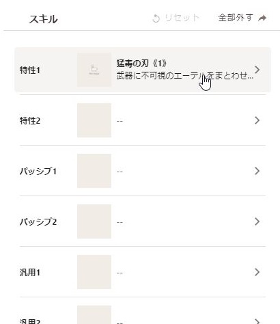Click the パッシブ2 slot label
The height and width of the screenshot is (324, 280).
[x=38, y=222]
